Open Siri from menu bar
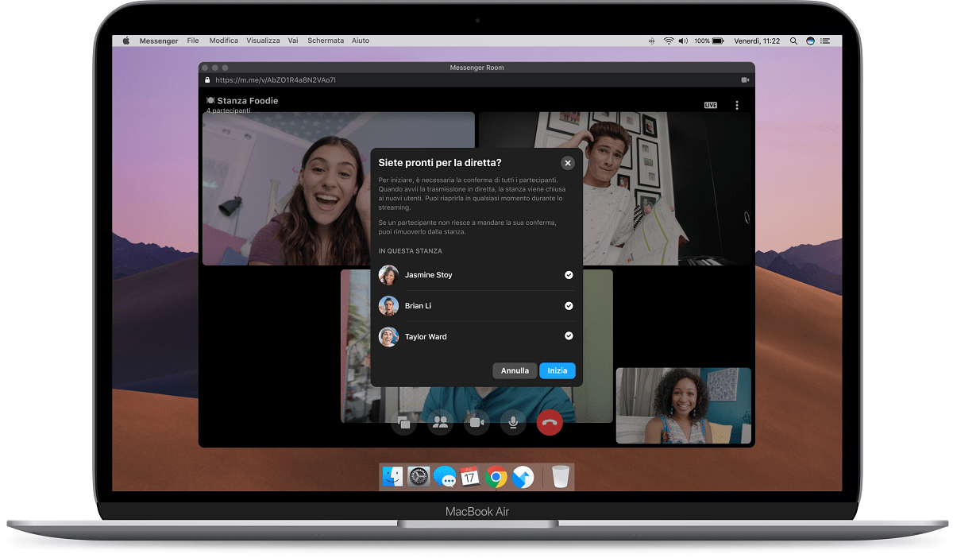Viewport: 953px width, 558px height. coord(810,41)
